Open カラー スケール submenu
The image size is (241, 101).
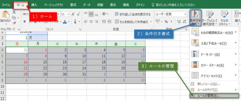click(214, 65)
